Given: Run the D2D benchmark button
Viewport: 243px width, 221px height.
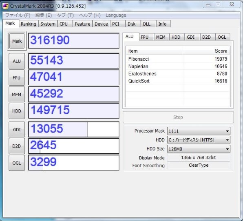Looking at the screenshot, I should pos(17,146).
